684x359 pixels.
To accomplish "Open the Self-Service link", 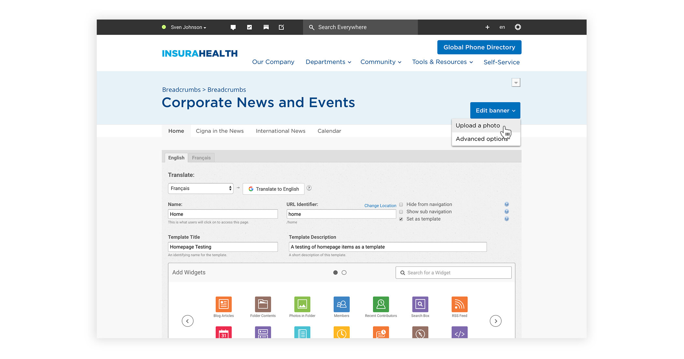I will pos(502,62).
